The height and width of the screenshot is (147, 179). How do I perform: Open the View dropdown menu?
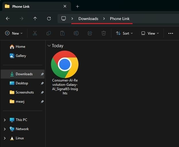150,33
